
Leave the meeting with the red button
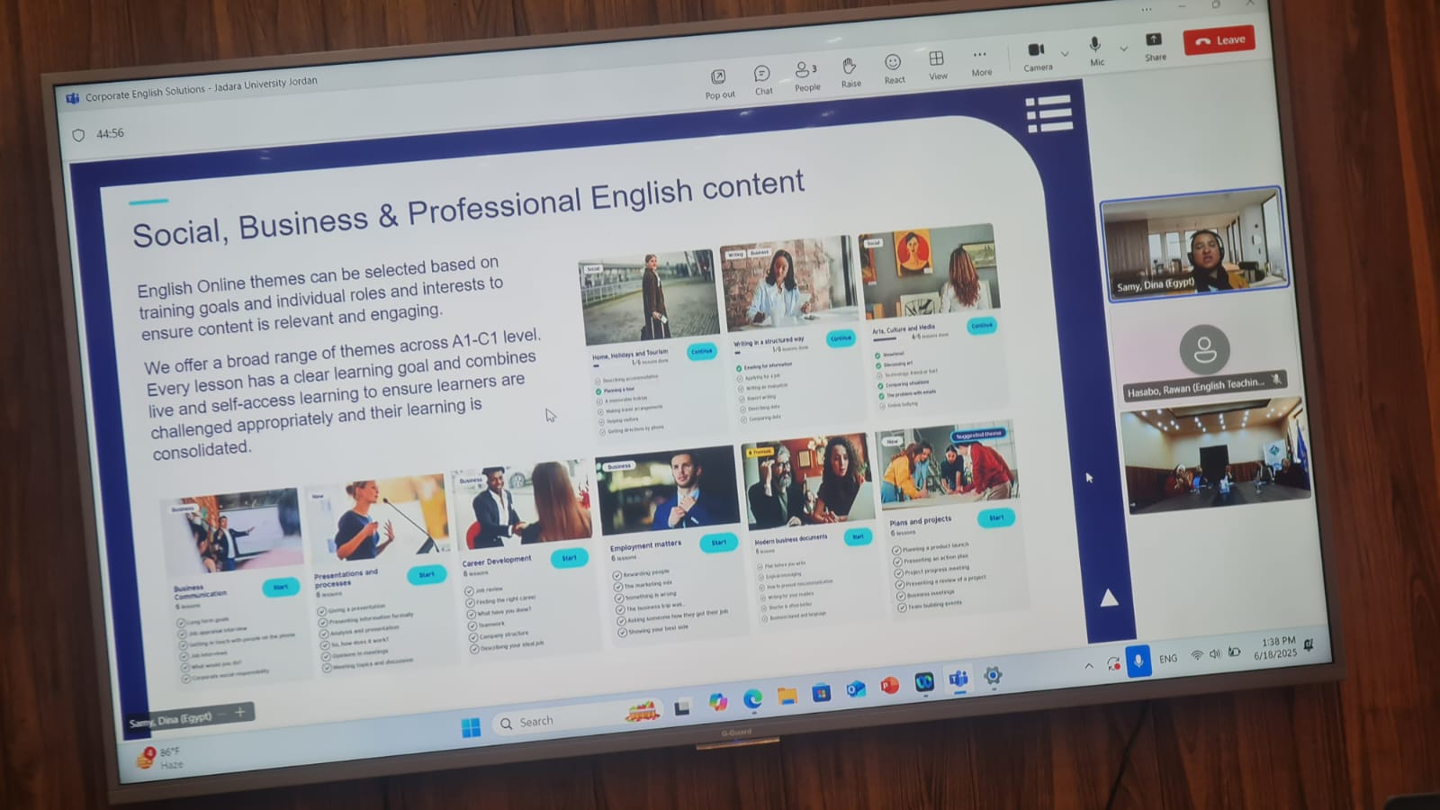coord(1219,40)
